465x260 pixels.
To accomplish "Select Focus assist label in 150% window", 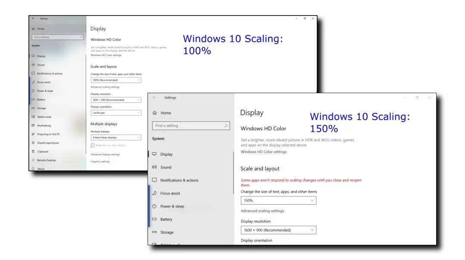I will (170, 194).
